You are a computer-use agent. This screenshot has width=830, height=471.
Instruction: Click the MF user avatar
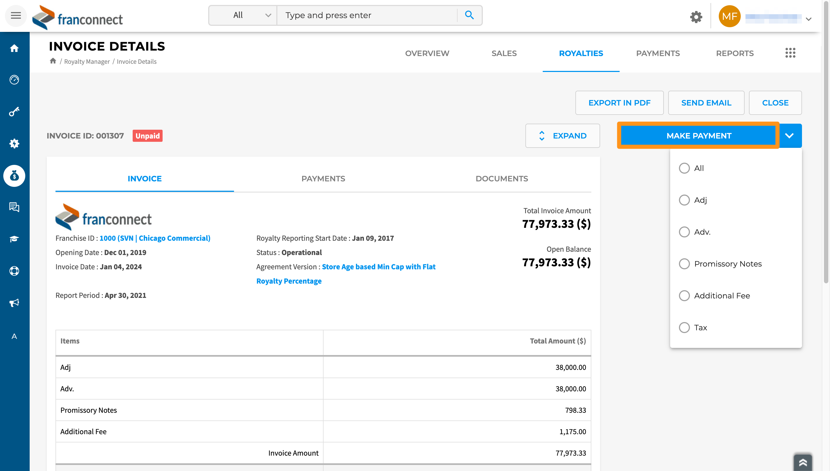tap(729, 16)
